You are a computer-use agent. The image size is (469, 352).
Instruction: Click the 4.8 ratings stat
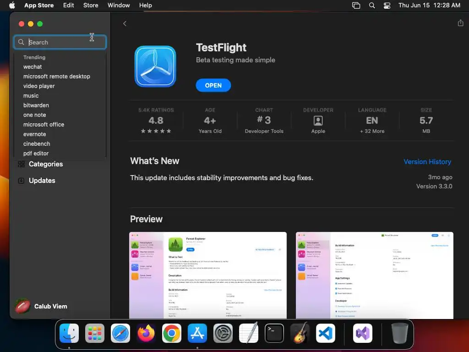(x=156, y=121)
